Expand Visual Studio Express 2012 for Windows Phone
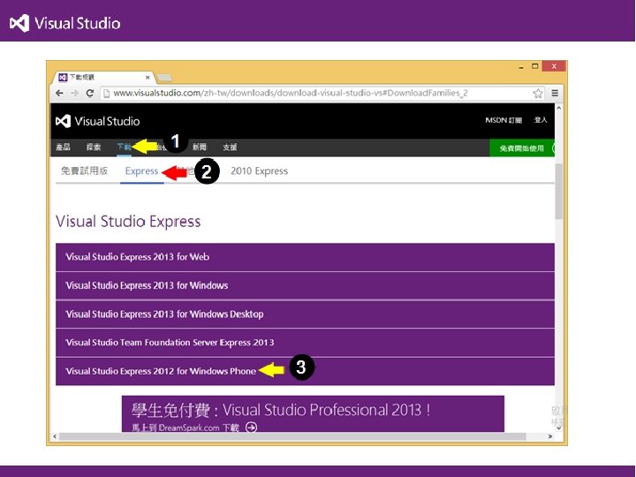636x477 pixels. [x=305, y=371]
